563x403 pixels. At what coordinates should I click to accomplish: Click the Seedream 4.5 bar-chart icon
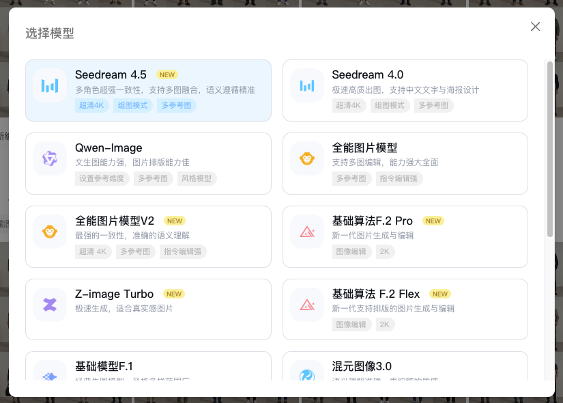point(50,85)
